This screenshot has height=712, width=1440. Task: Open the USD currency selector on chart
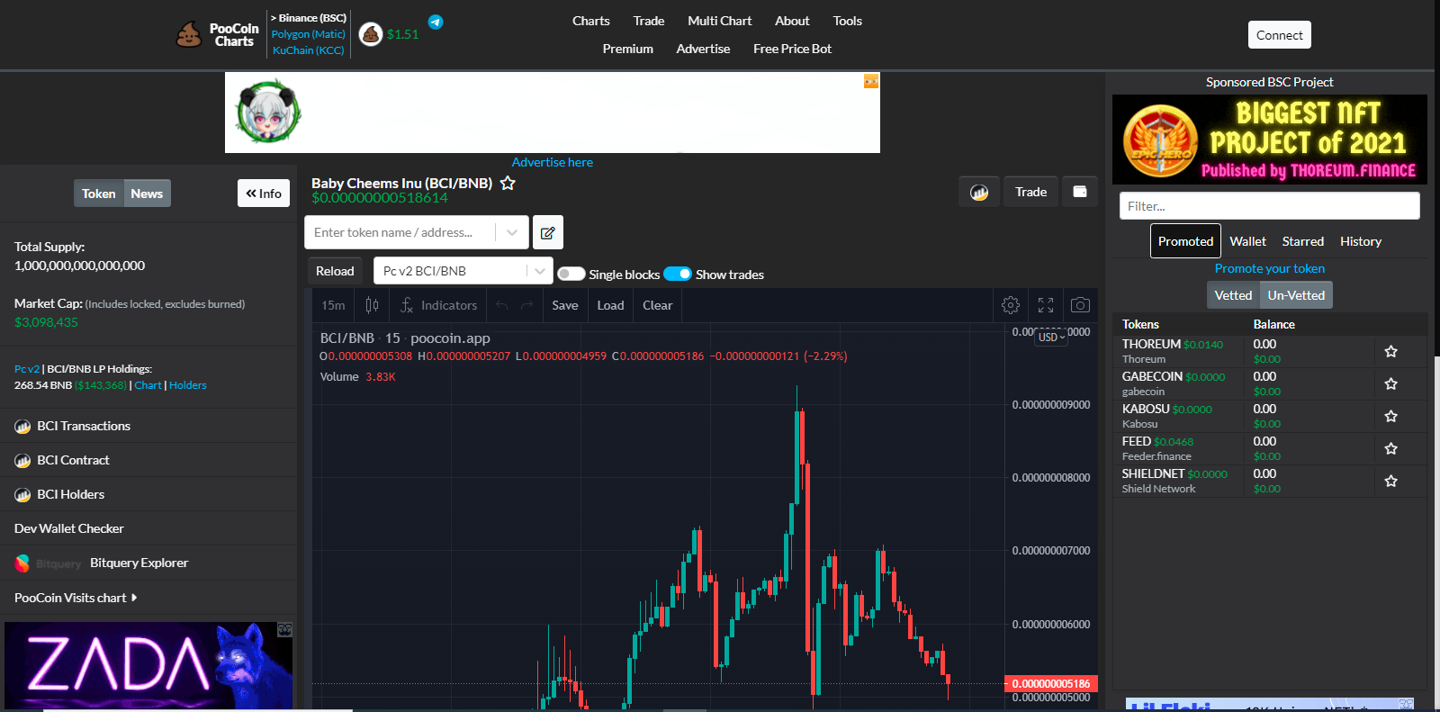point(1051,337)
